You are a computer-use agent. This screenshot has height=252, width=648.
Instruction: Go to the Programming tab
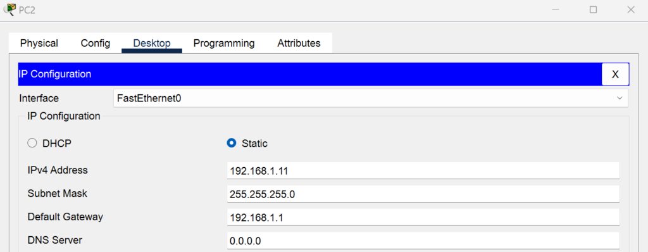(224, 43)
